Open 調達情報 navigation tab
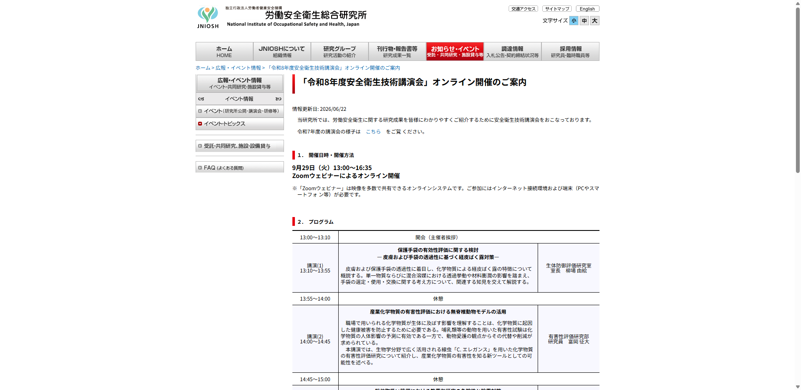 point(512,51)
